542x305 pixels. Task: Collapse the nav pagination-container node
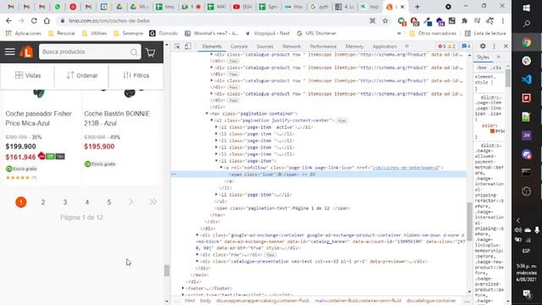[207, 114]
